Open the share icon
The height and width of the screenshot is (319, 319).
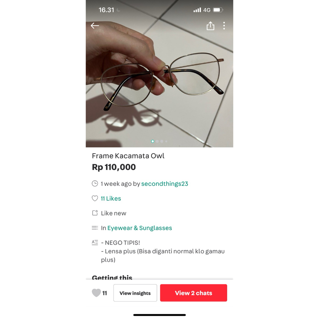click(x=210, y=26)
